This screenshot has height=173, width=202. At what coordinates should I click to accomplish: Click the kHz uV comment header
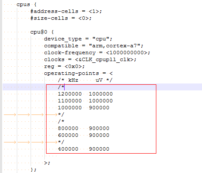click(x=85, y=80)
